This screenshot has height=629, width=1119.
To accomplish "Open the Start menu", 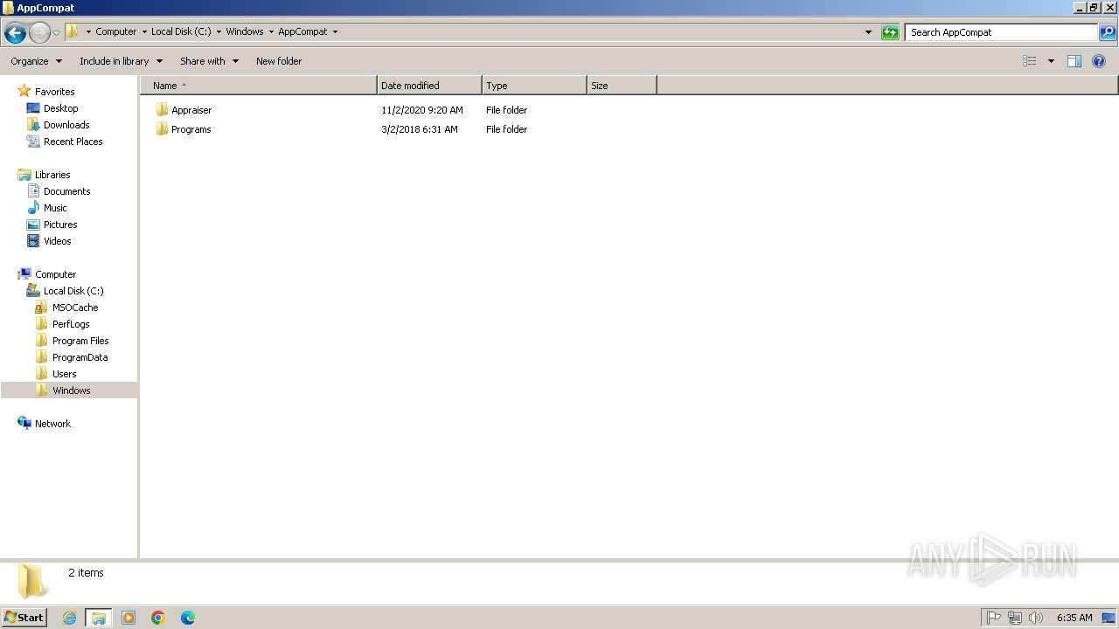I will click(24, 618).
